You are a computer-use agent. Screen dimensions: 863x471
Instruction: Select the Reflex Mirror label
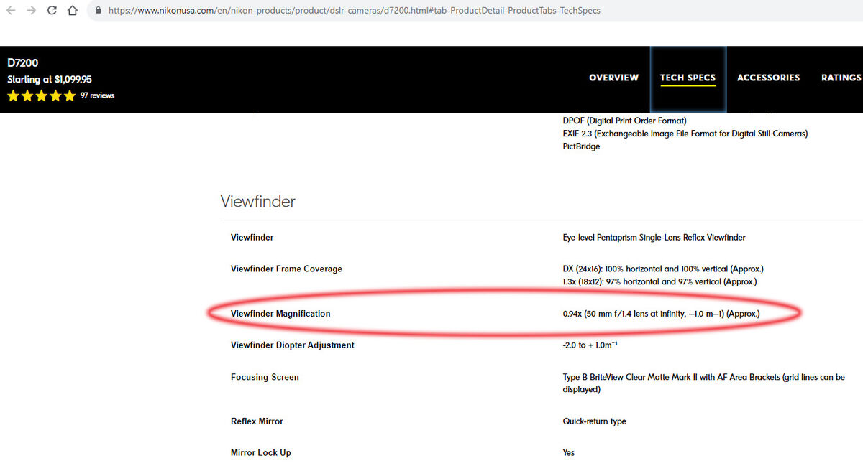[x=257, y=421]
